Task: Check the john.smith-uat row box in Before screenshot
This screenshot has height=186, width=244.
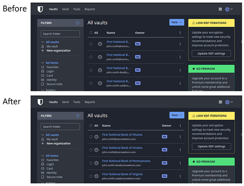Action: 91,83
